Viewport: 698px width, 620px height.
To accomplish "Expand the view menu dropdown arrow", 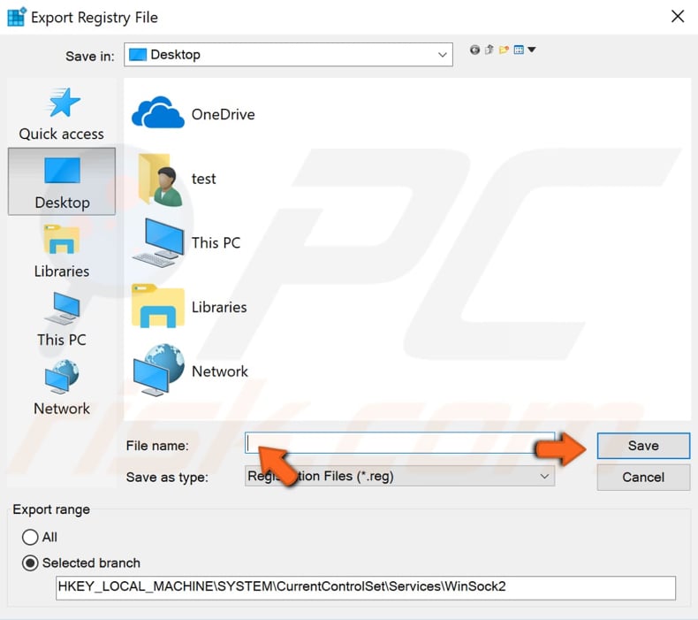I will point(532,50).
